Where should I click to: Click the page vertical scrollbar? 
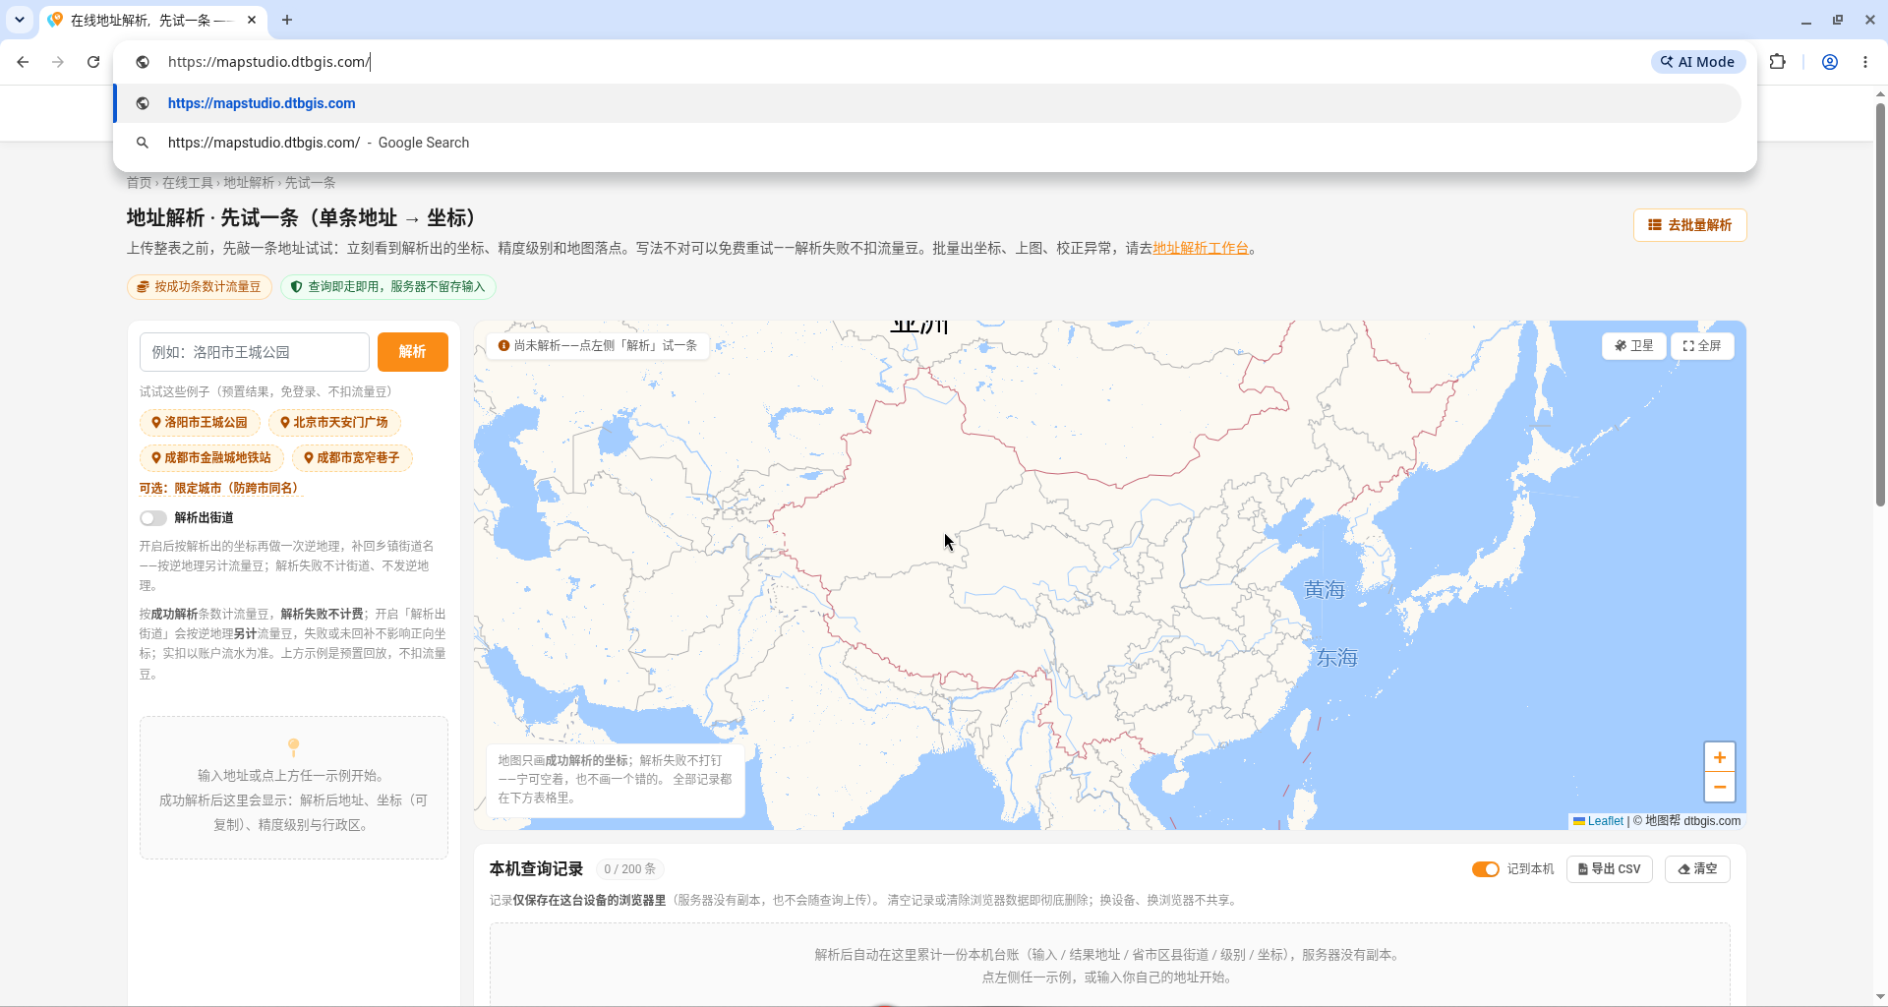point(1880,305)
